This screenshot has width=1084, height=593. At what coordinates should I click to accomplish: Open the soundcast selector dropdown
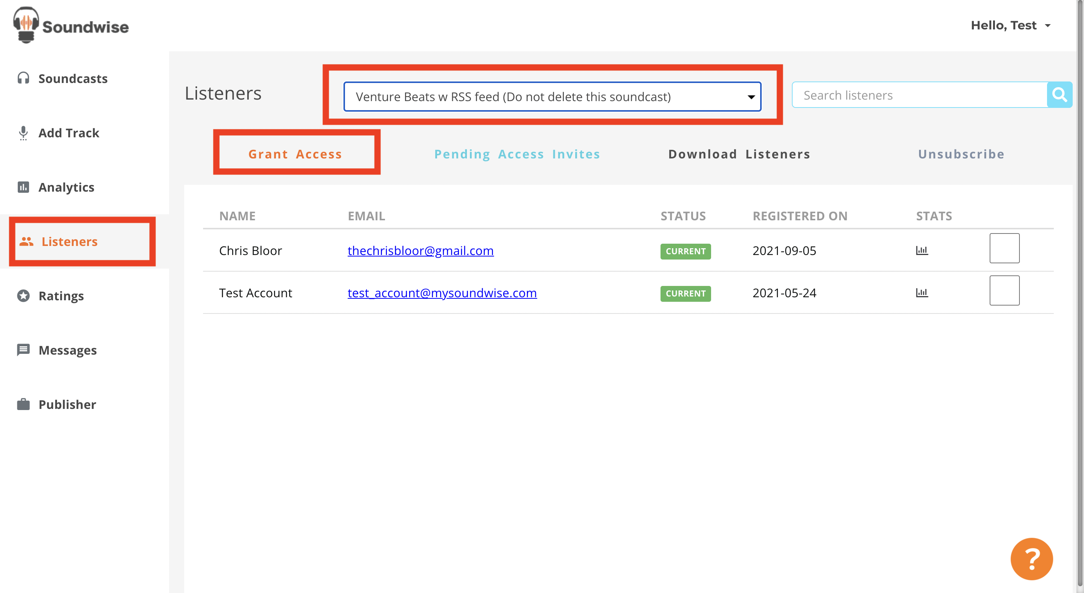[x=552, y=97]
